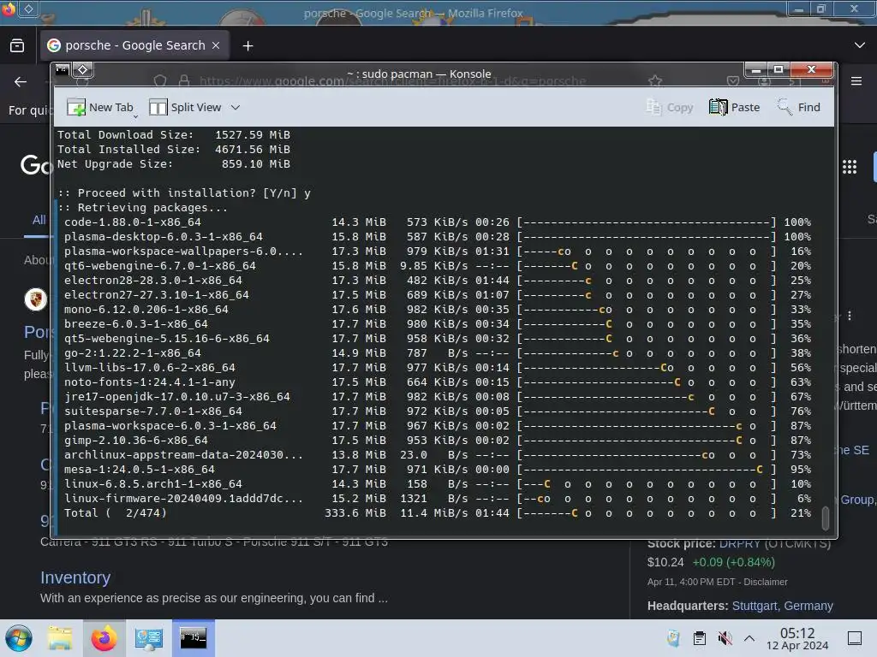Screen dimensions: 877x657
Task: Go back in Firefox
Action: (21, 81)
